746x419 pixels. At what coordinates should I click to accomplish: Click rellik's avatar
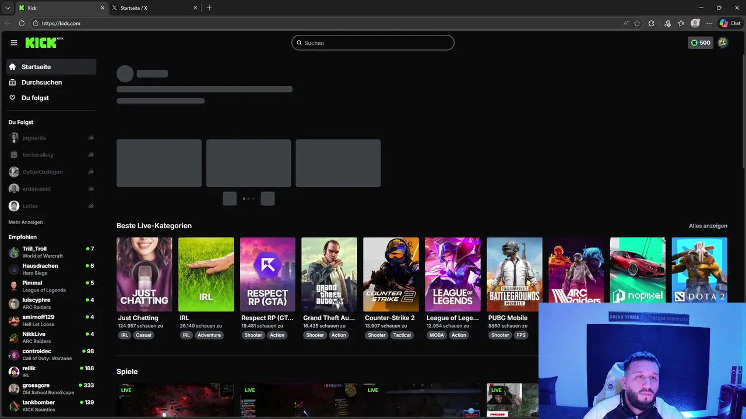(14, 372)
